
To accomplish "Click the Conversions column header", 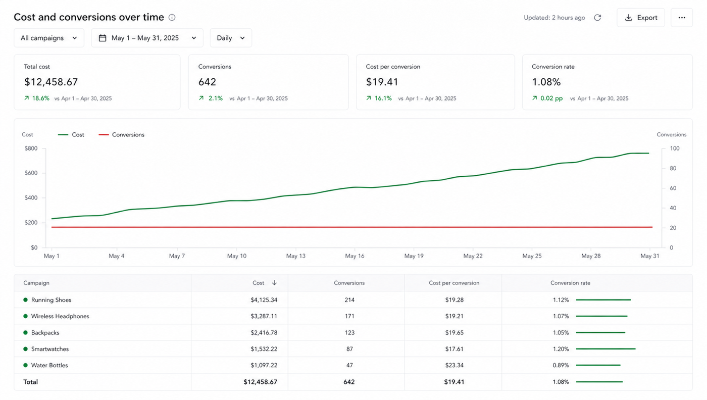I will [x=349, y=283].
